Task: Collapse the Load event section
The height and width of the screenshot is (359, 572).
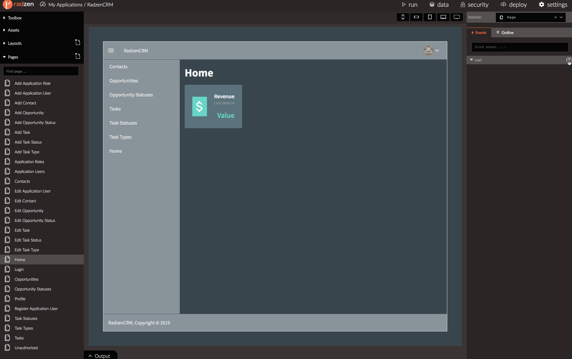Action: point(471,60)
